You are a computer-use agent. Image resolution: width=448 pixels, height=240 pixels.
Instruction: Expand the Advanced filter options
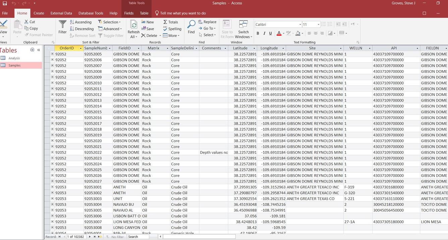tap(110, 29)
